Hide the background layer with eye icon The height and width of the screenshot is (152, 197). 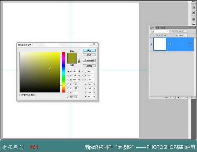coord(151,44)
